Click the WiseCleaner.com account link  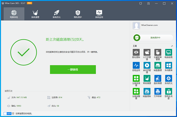[x=149, y=25]
